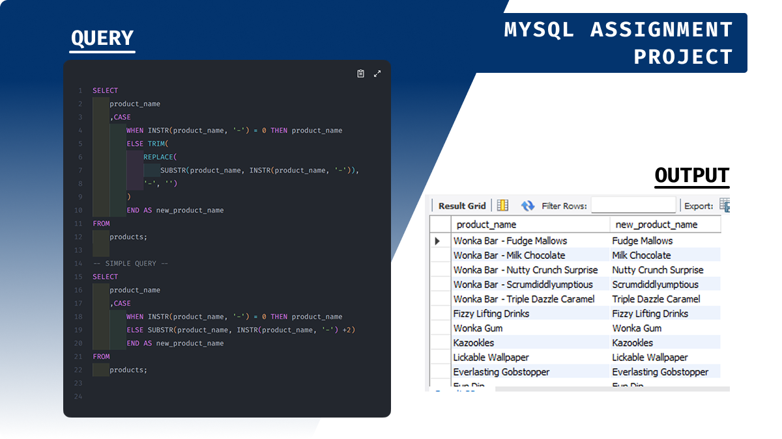Select 'Fizzy Lifting Drinks' in product_name column
This screenshot has height=439, width=782.
(530, 313)
